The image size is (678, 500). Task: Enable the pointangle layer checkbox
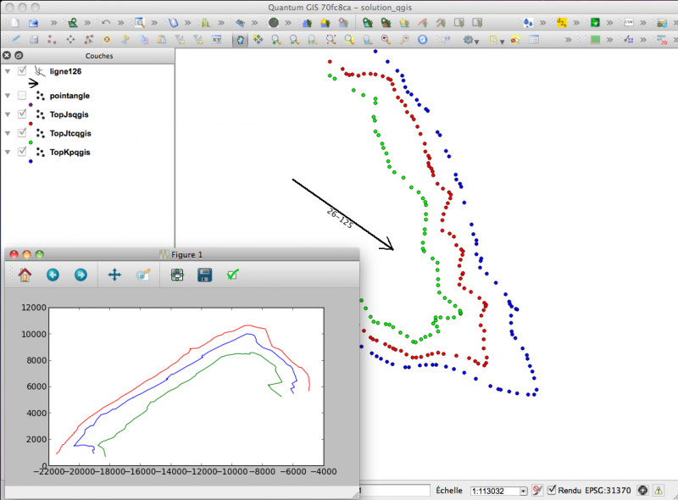(22, 96)
